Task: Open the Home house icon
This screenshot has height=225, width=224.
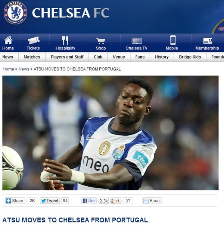Action: [x=8, y=40]
